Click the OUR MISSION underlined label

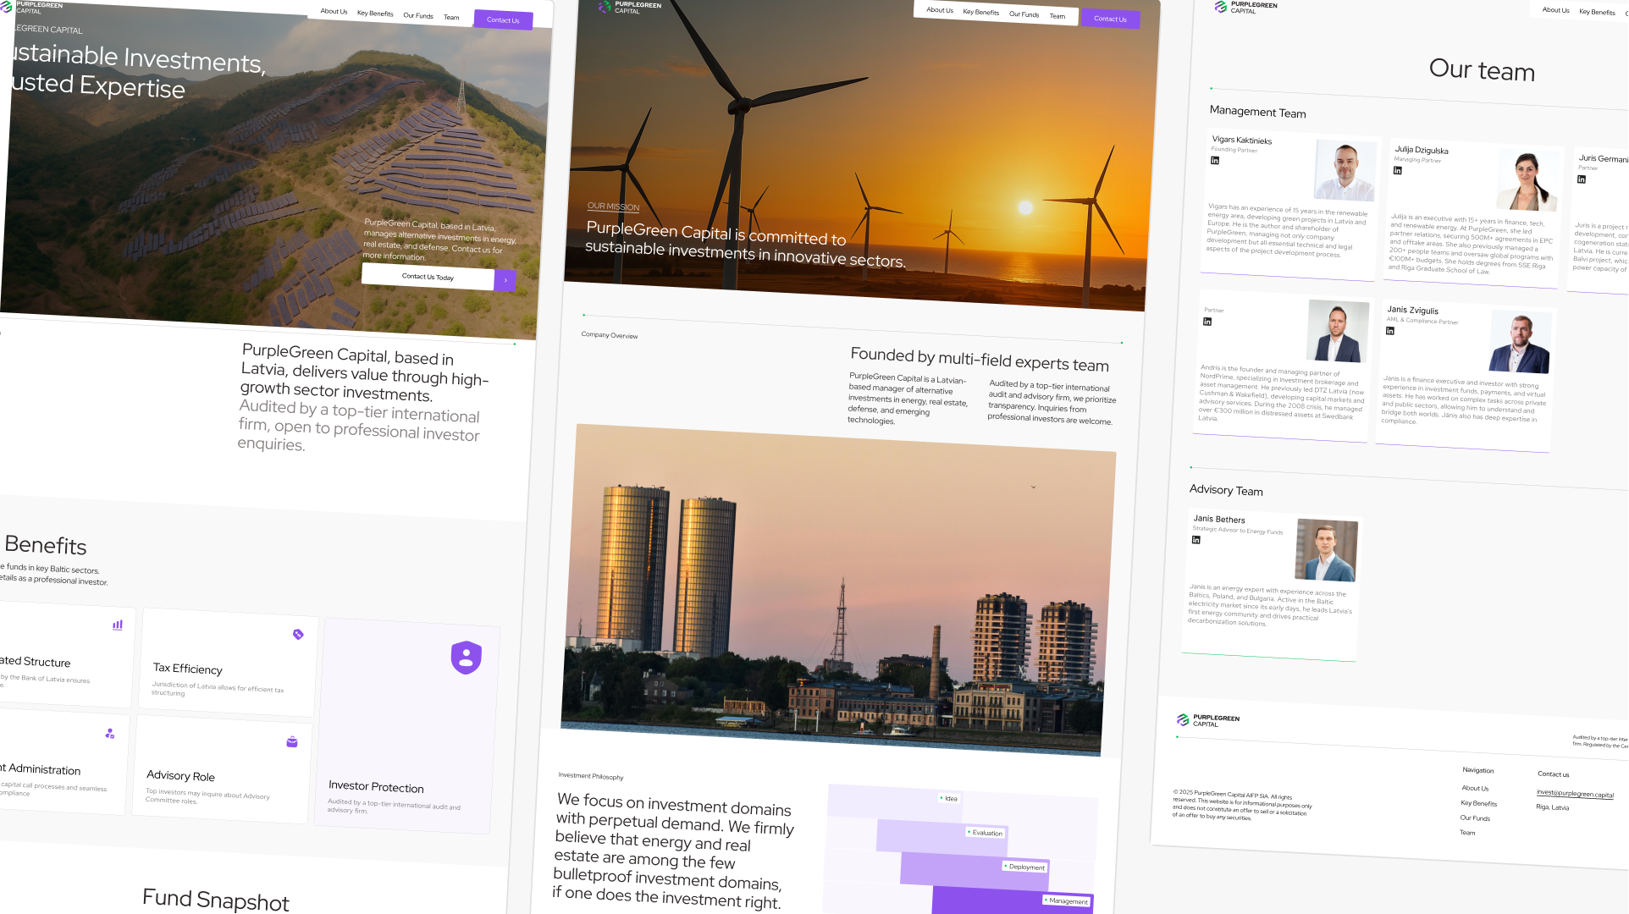pyautogui.click(x=613, y=206)
